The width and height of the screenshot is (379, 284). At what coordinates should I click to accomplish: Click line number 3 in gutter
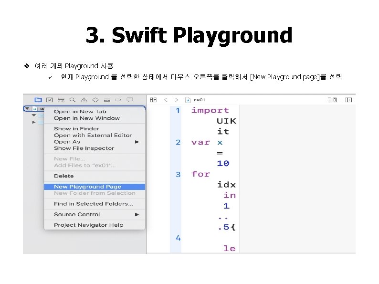pyautogui.click(x=178, y=175)
